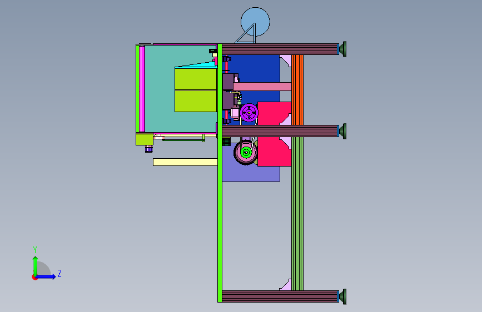Select the light blue circular disc atop the frame
Screen dimensions: 482x312
tap(255, 22)
